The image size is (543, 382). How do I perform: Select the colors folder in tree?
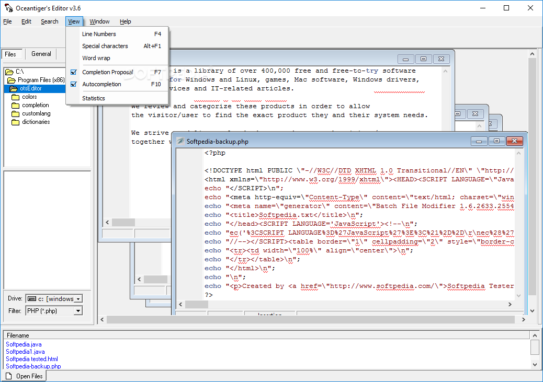point(29,97)
